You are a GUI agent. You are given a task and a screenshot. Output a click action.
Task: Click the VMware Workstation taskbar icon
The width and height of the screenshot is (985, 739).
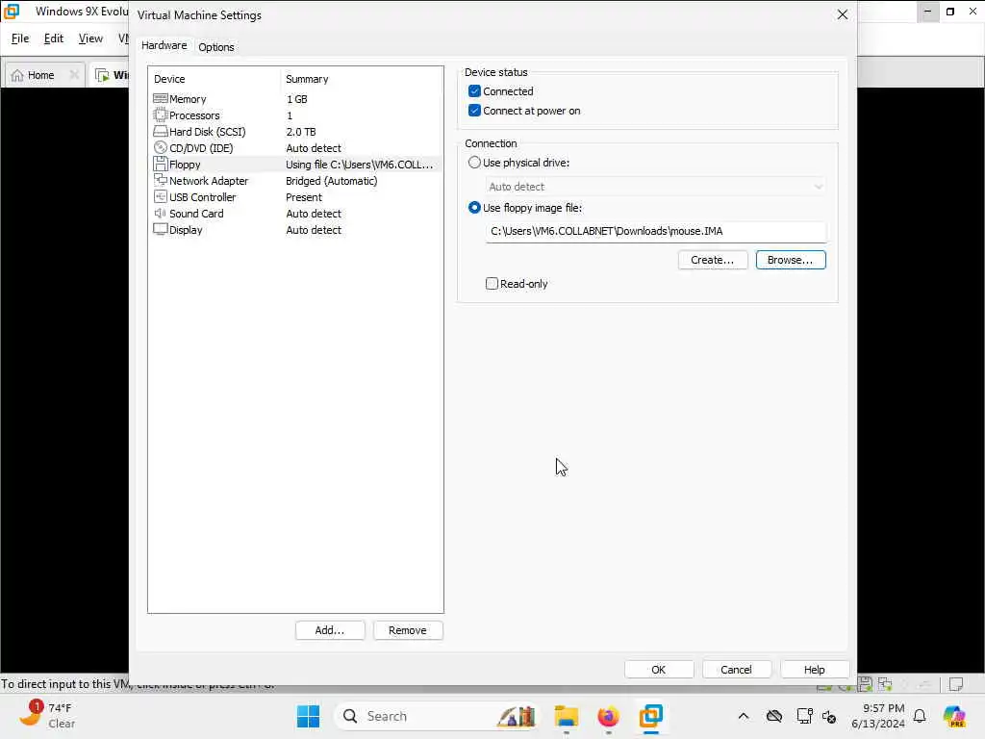point(651,716)
